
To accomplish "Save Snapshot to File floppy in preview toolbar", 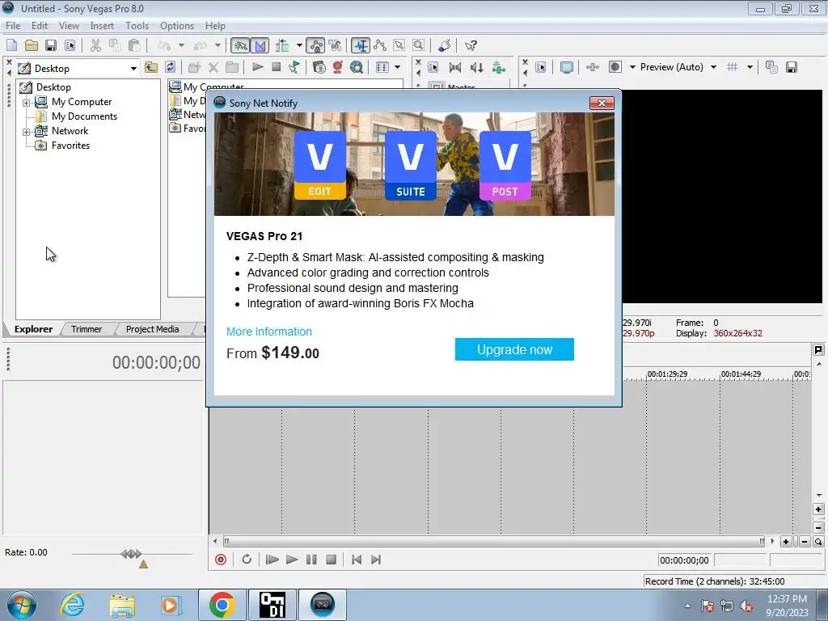I will coord(791,67).
